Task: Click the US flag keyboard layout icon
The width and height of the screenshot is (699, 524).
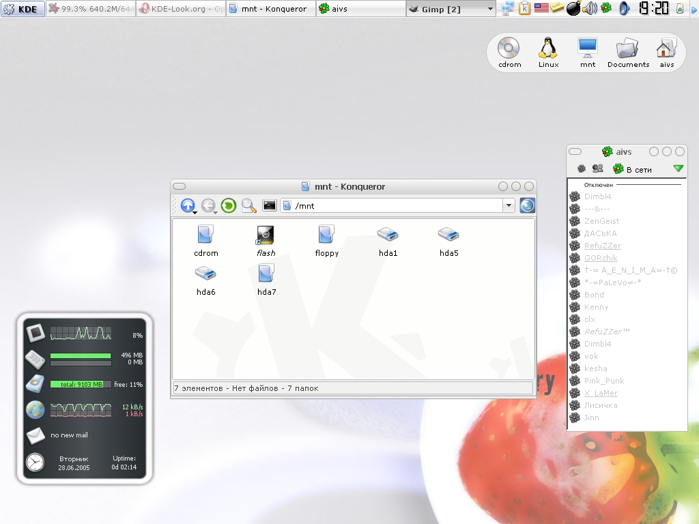Action: 541,8
